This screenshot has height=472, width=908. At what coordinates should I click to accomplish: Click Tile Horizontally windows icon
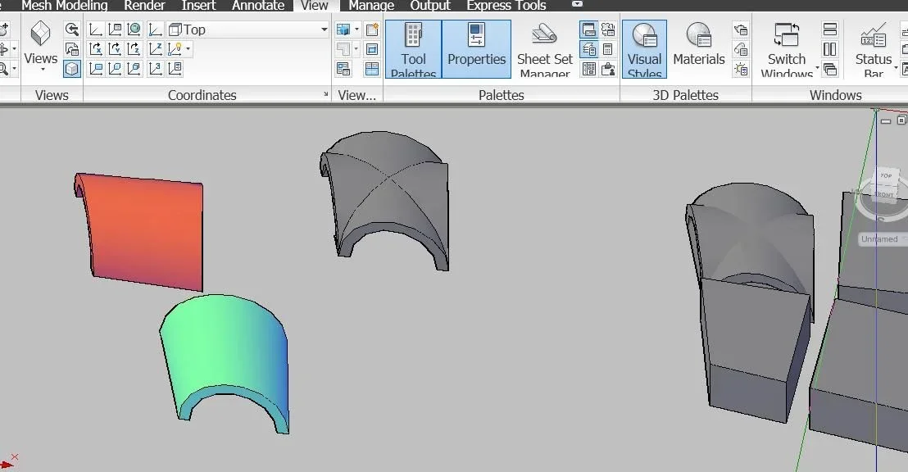tap(830, 29)
